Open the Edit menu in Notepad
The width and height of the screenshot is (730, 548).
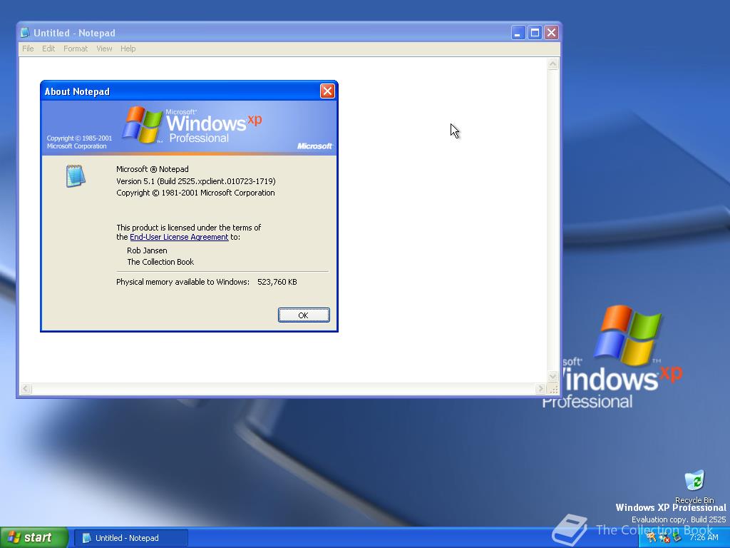(x=48, y=49)
